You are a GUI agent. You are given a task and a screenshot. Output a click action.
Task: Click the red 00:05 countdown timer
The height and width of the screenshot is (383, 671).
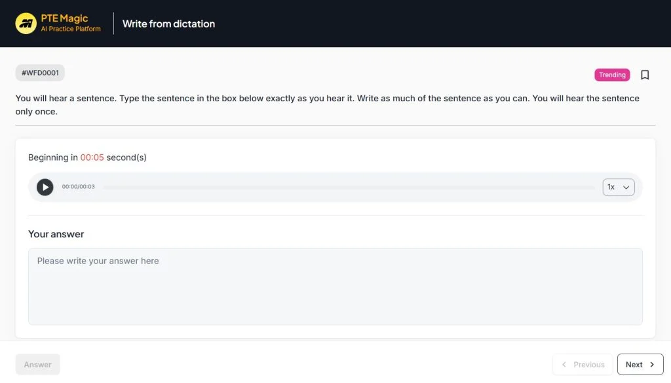click(x=92, y=158)
